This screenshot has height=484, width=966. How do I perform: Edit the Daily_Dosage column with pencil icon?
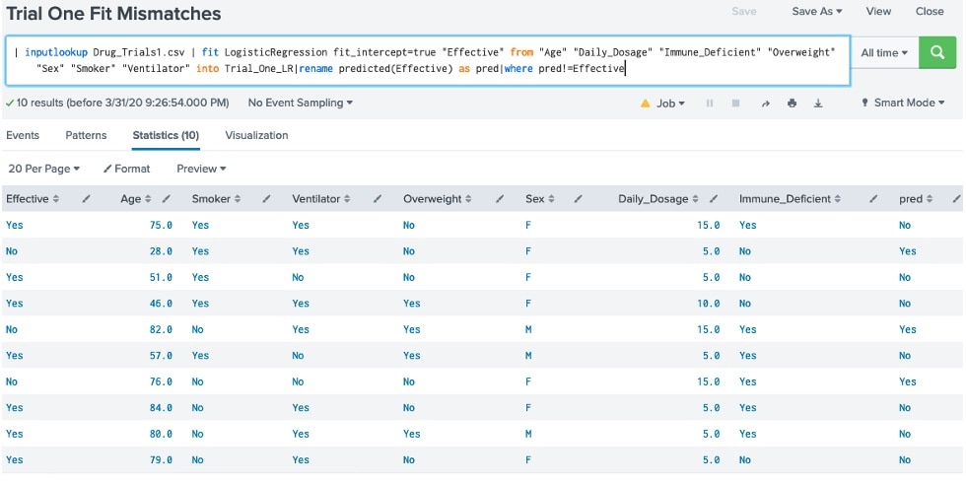pyautogui.click(x=714, y=199)
